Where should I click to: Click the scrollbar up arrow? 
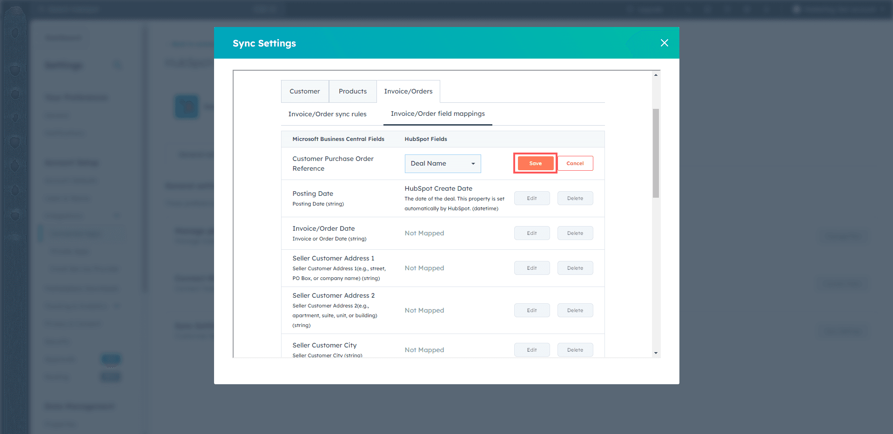click(x=656, y=75)
